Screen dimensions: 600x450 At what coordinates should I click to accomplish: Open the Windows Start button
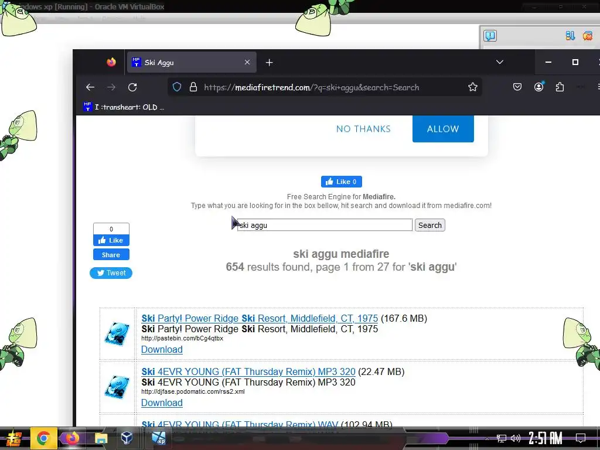point(13,438)
